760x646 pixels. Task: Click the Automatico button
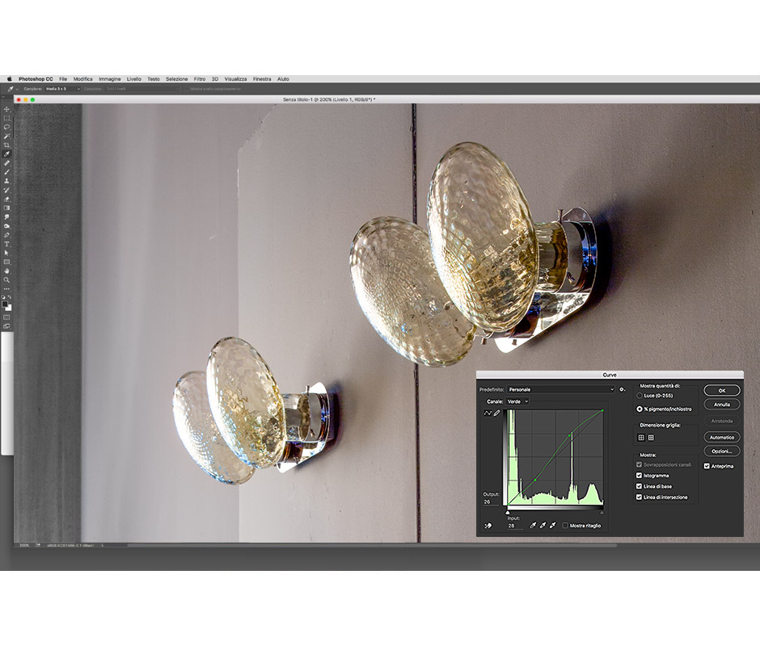[722, 437]
